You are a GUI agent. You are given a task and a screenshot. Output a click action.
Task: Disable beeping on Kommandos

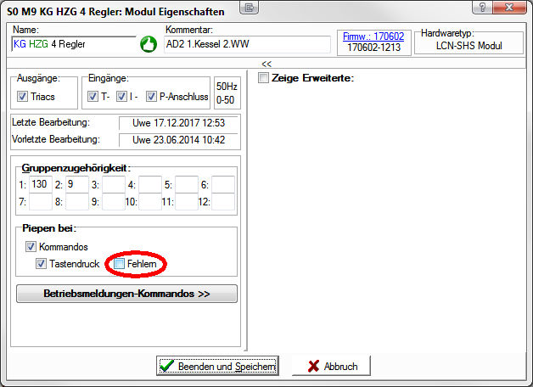coord(31,247)
